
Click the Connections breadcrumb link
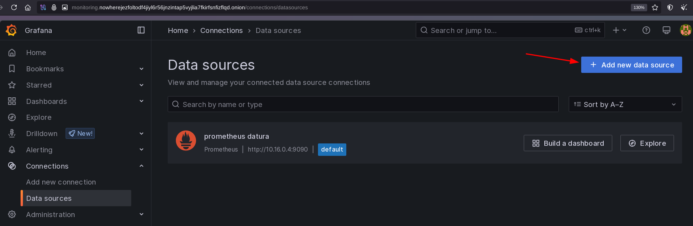(x=221, y=31)
